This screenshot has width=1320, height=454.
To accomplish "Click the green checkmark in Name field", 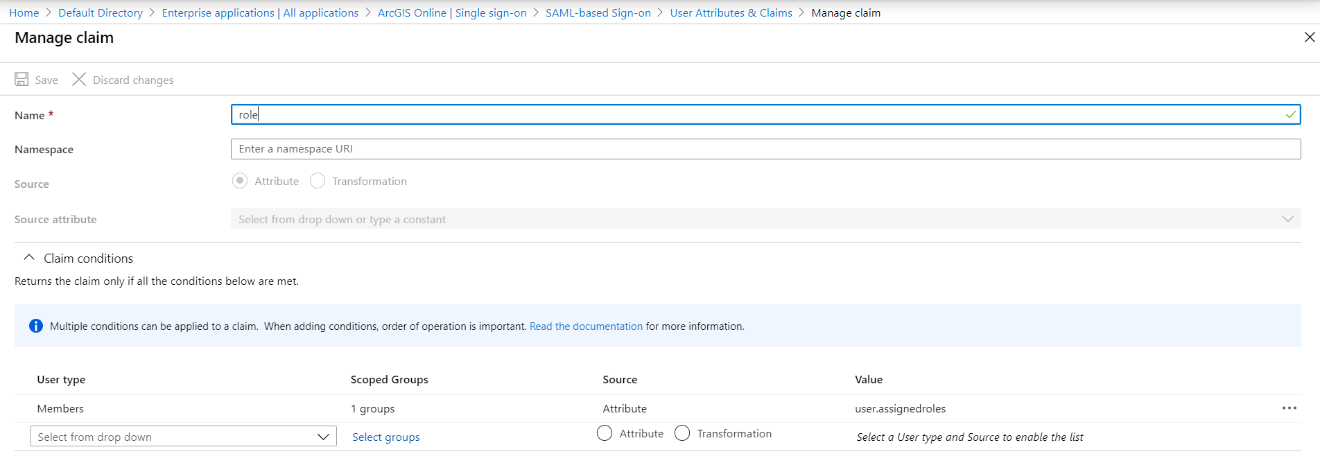I will pyautogui.click(x=1290, y=114).
